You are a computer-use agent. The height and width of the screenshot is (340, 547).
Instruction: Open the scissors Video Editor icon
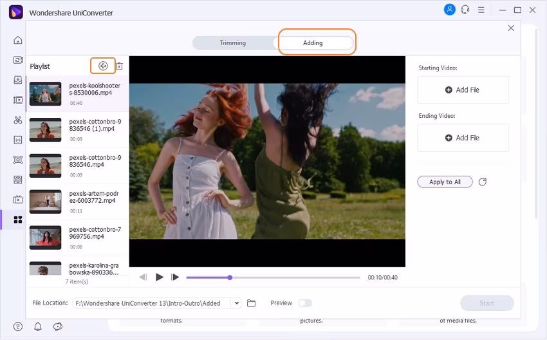(x=18, y=120)
